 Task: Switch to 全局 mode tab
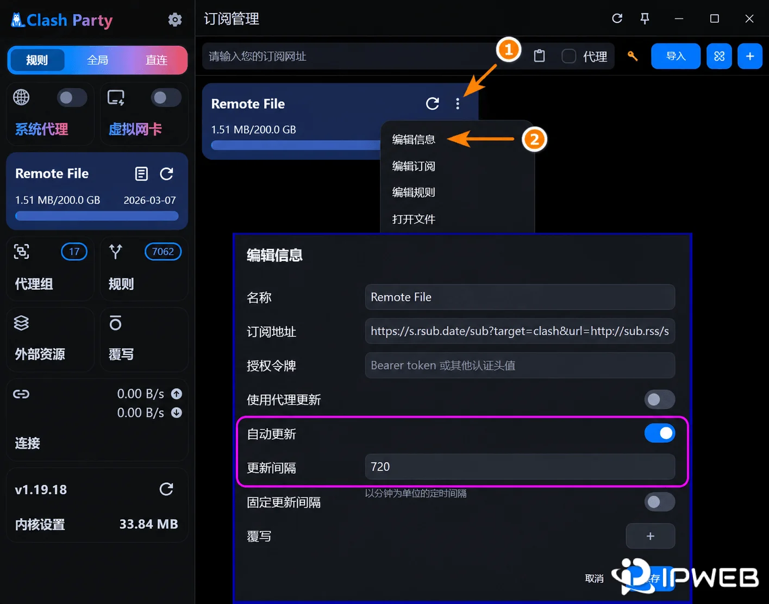click(98, 60)
